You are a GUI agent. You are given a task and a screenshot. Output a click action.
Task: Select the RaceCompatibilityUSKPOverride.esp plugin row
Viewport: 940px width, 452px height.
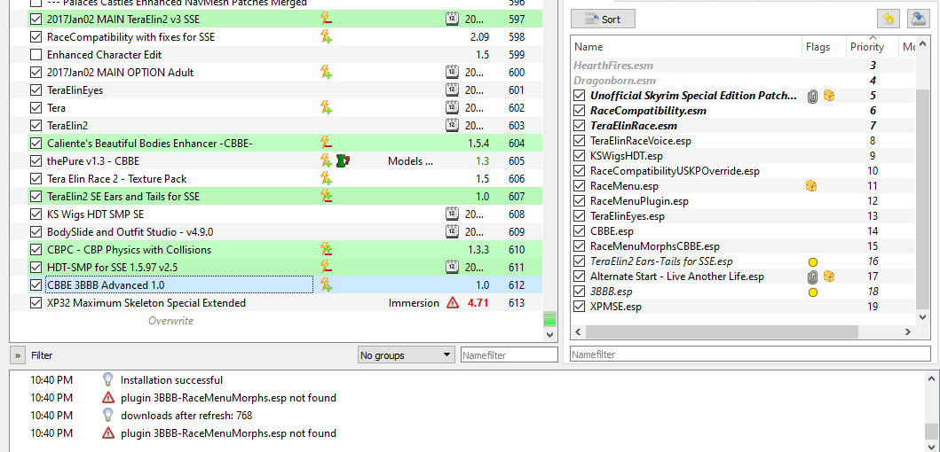pos(743,171)
